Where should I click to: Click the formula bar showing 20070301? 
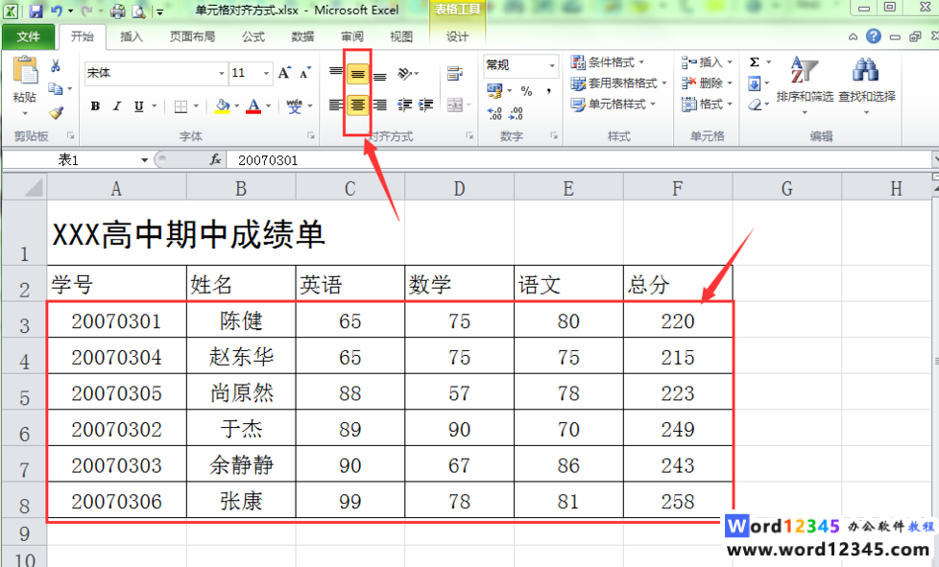point(578,160)
